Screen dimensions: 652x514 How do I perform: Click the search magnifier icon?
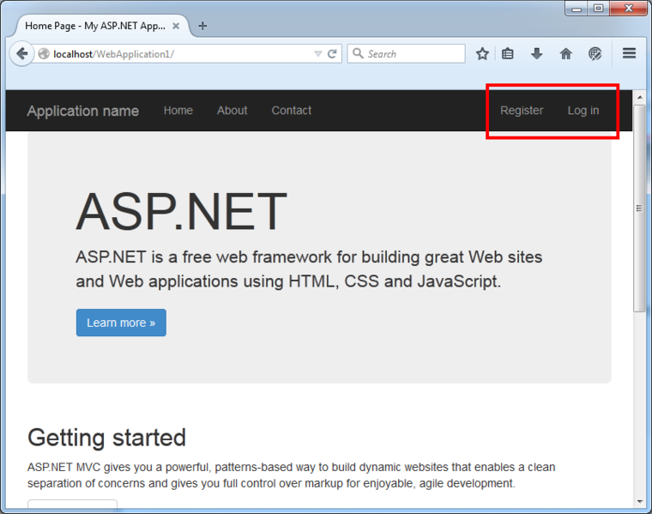(x=358, y=53)
